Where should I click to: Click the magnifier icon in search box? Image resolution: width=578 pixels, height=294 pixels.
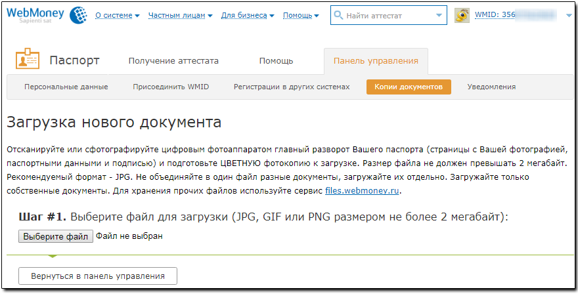(339, 15)
